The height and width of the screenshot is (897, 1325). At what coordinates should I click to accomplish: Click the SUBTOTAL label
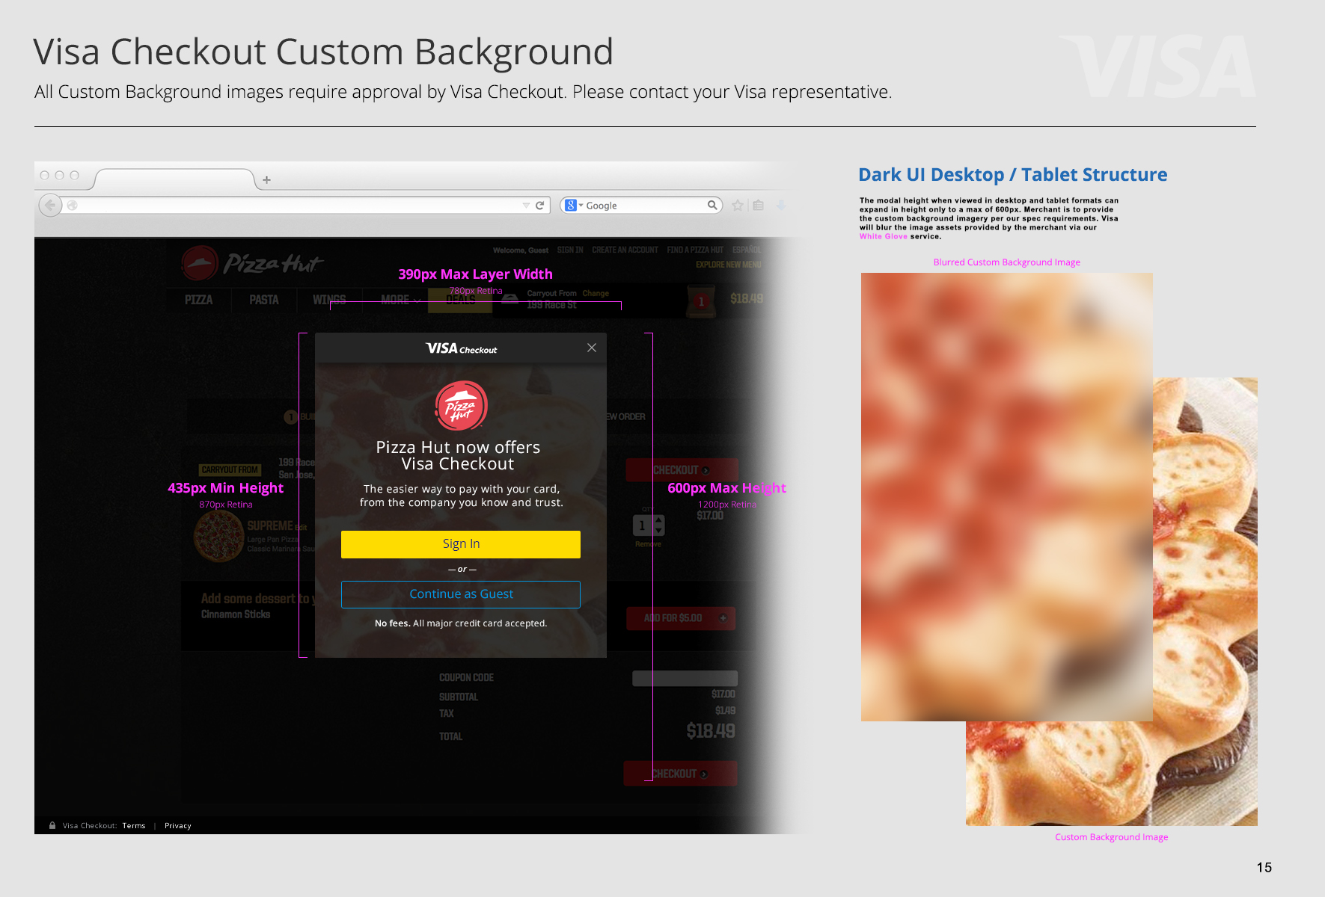coord(459,697)
